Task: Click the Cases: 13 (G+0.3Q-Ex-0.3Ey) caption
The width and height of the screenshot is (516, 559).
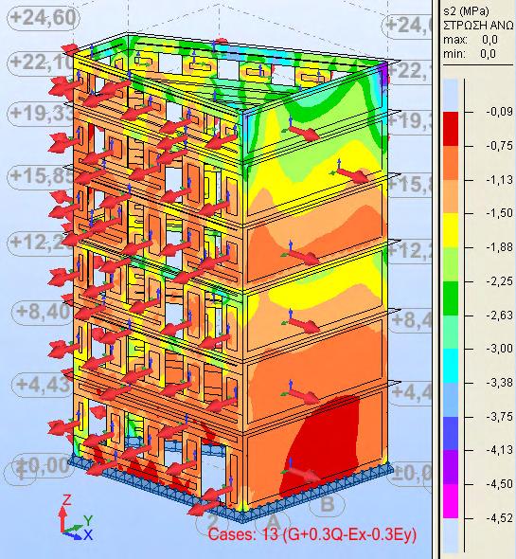Action: pyautogui.click(x=312, y=534)
